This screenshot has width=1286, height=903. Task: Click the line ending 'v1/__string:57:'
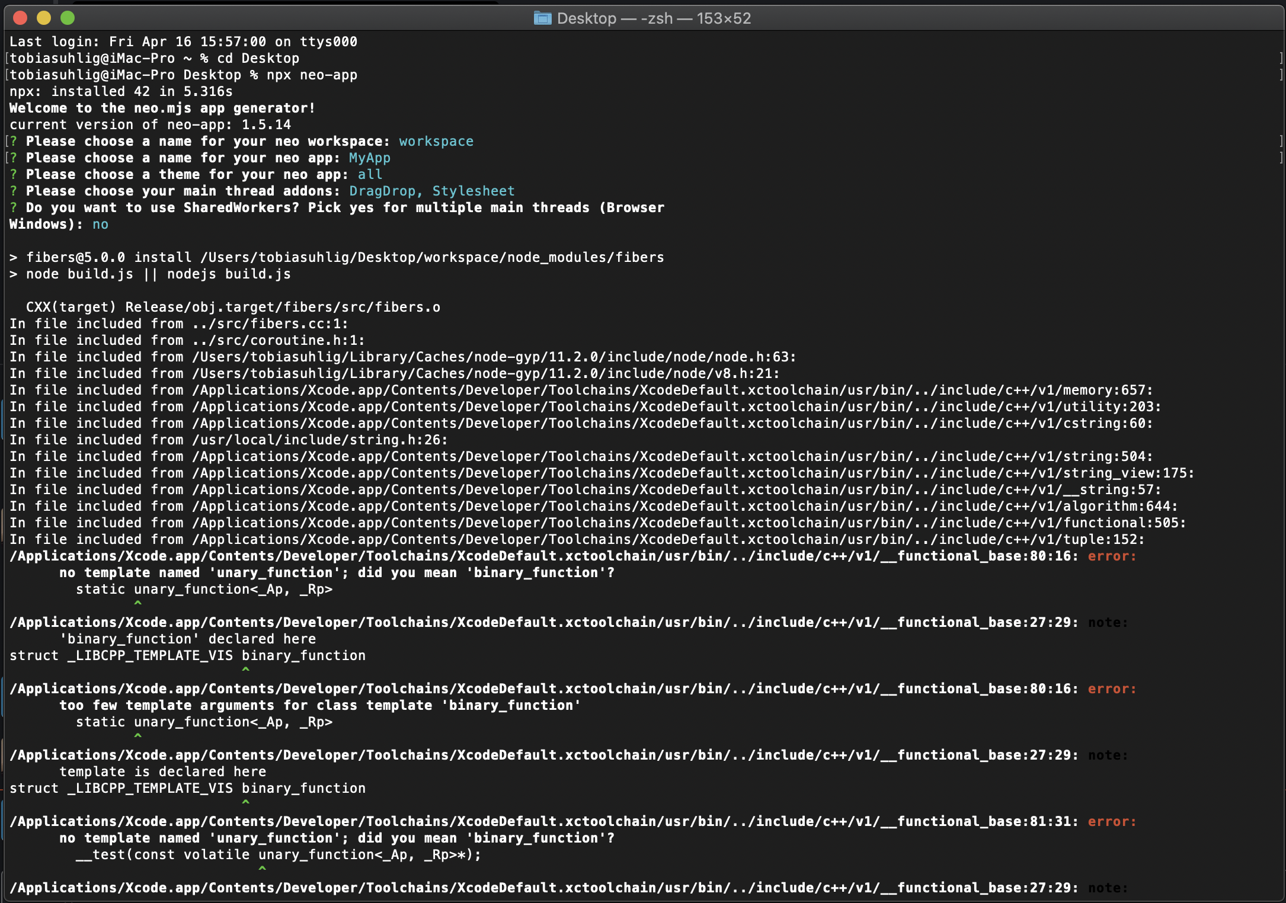[586, 489]
